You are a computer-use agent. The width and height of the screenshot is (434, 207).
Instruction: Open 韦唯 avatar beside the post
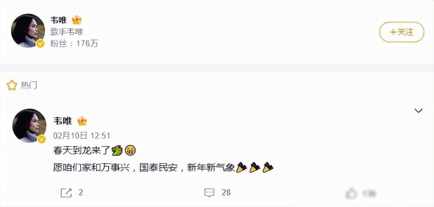(x=29, y=126)
